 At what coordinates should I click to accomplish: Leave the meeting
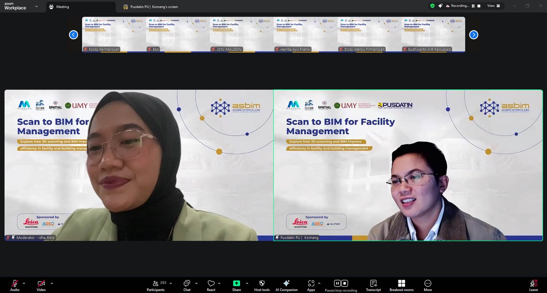pos(533,285)
